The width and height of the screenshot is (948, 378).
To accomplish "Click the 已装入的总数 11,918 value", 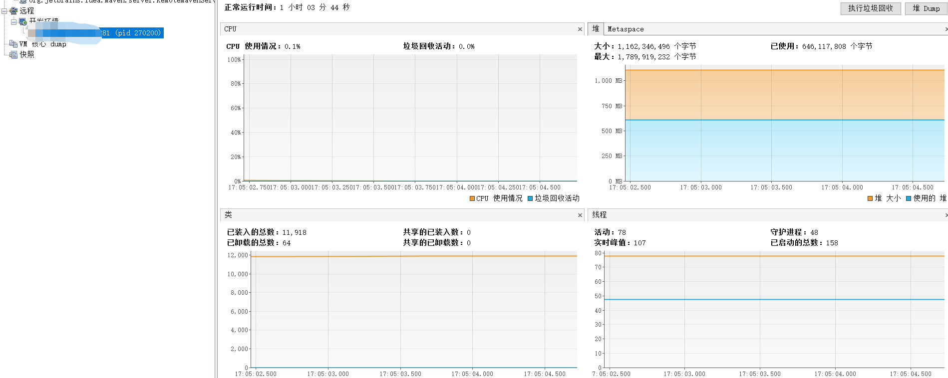I will tap(294, 232).
